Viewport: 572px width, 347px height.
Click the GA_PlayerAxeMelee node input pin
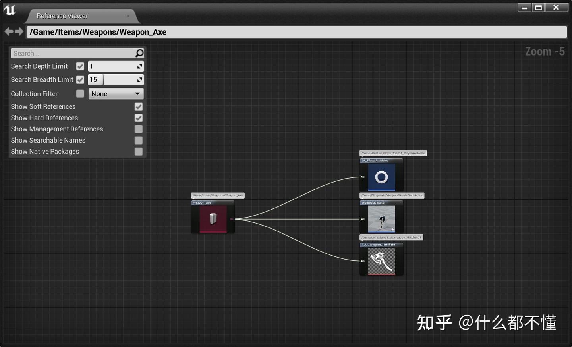click(x=363, y=176)
